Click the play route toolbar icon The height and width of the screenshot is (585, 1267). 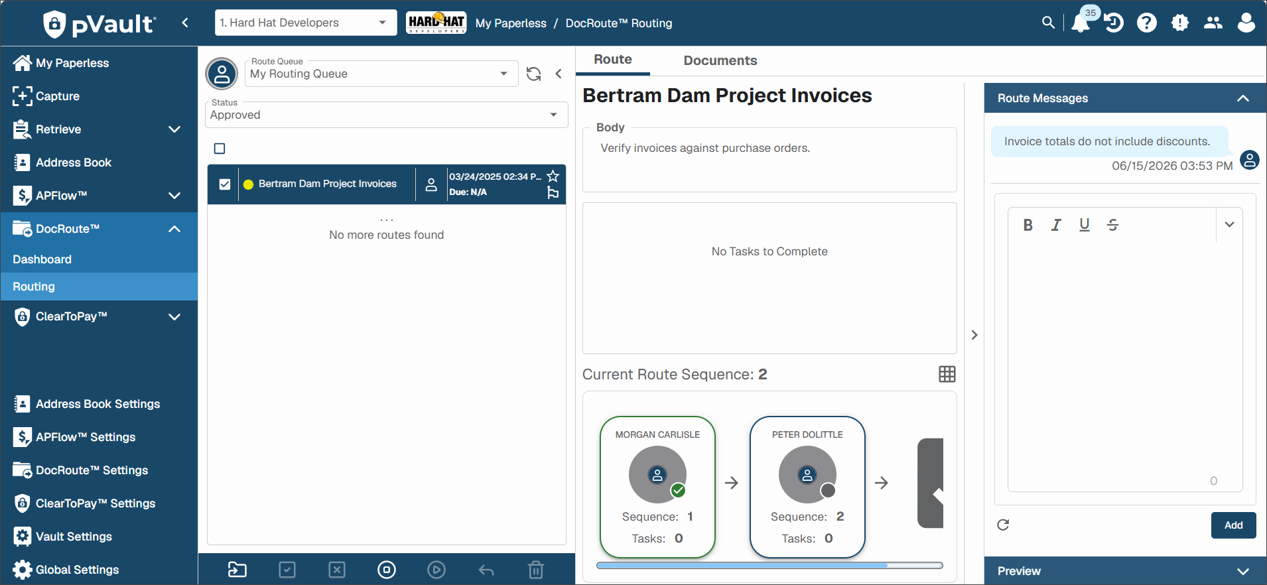(436, 570)
